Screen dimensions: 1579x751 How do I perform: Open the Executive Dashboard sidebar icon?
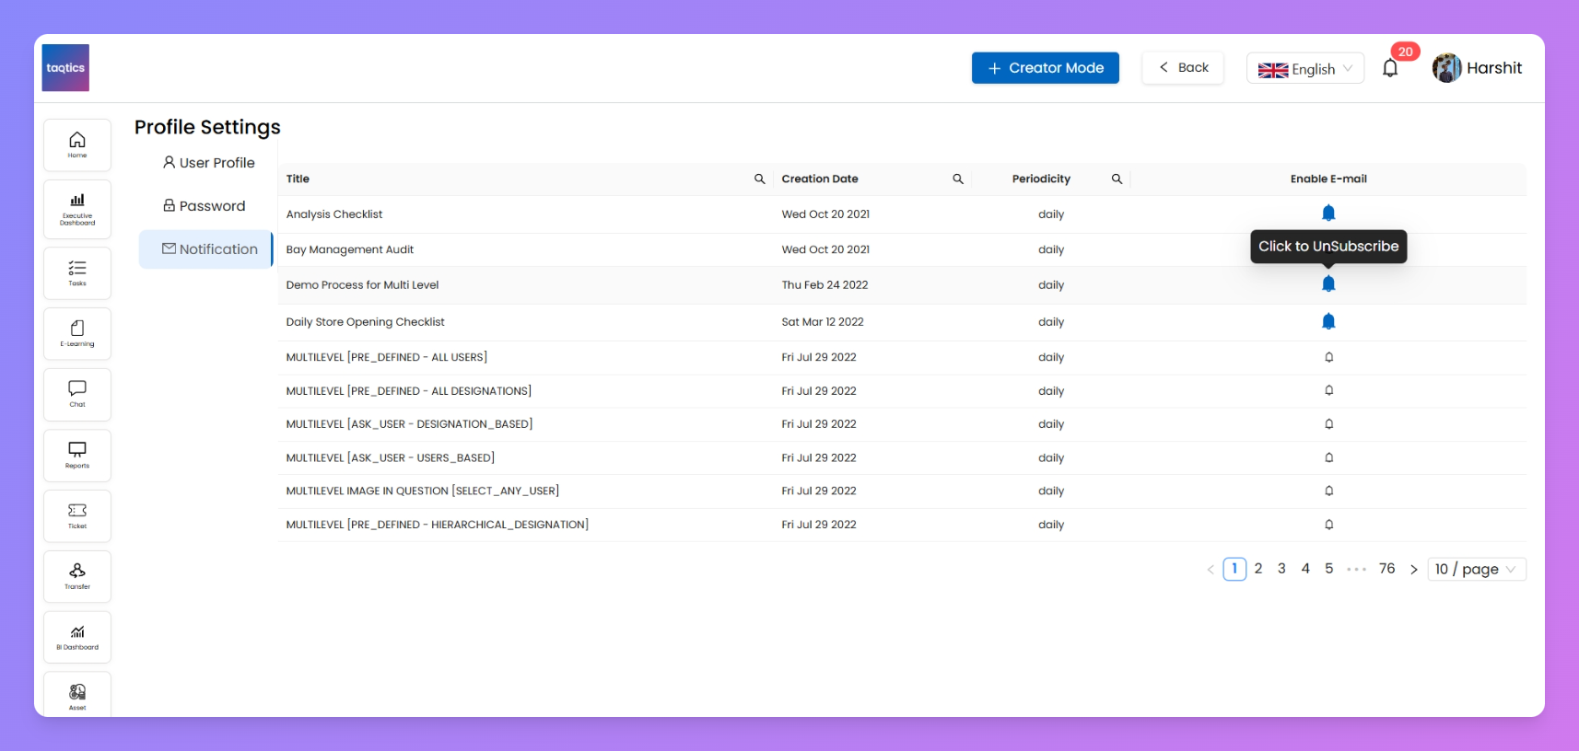click(77, 209)
